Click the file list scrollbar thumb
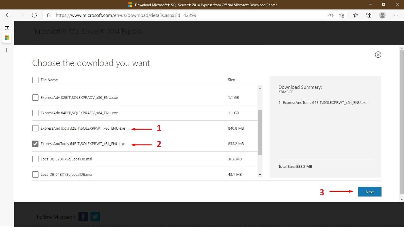The height and width of the screenshot is (227, 404). (260, 133)
